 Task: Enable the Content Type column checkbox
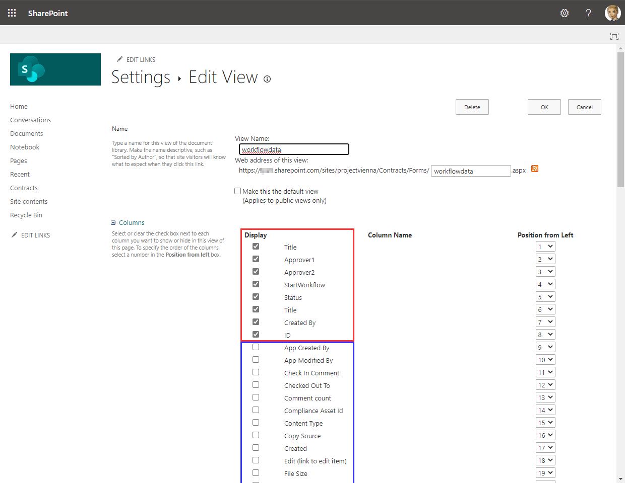[x=256, y=423]
